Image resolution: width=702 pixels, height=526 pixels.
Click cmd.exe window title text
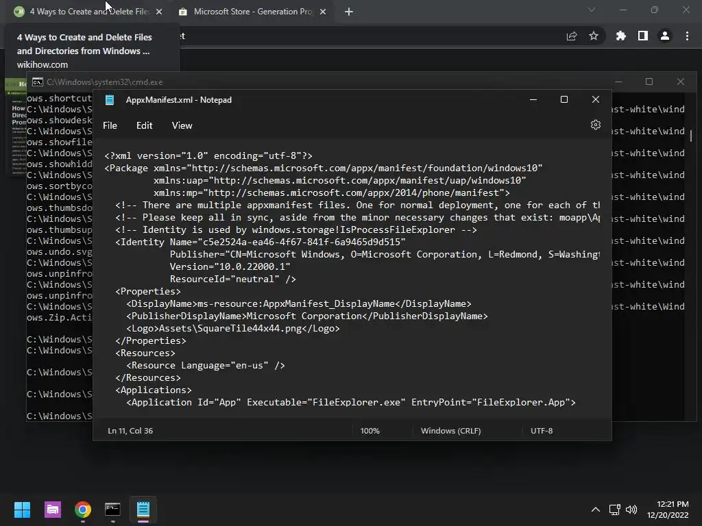coord(105,82)
